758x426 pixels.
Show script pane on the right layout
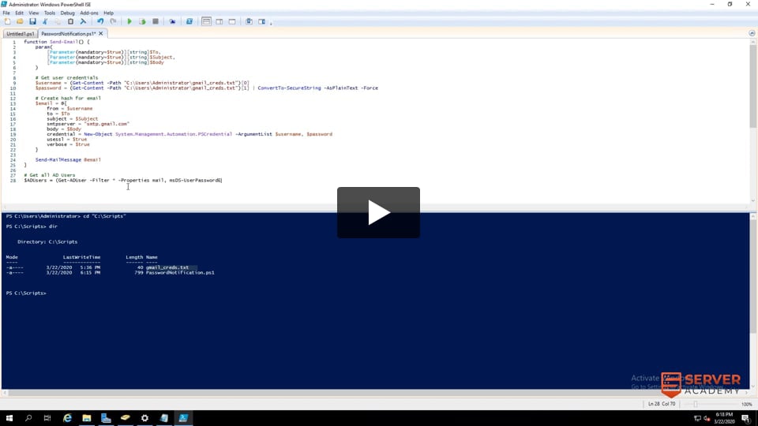pyautogui.click(x=220, y=21)
